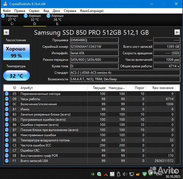Click status dot of attribute B5
Screen dimensions: 183x179
coord(7,119)
